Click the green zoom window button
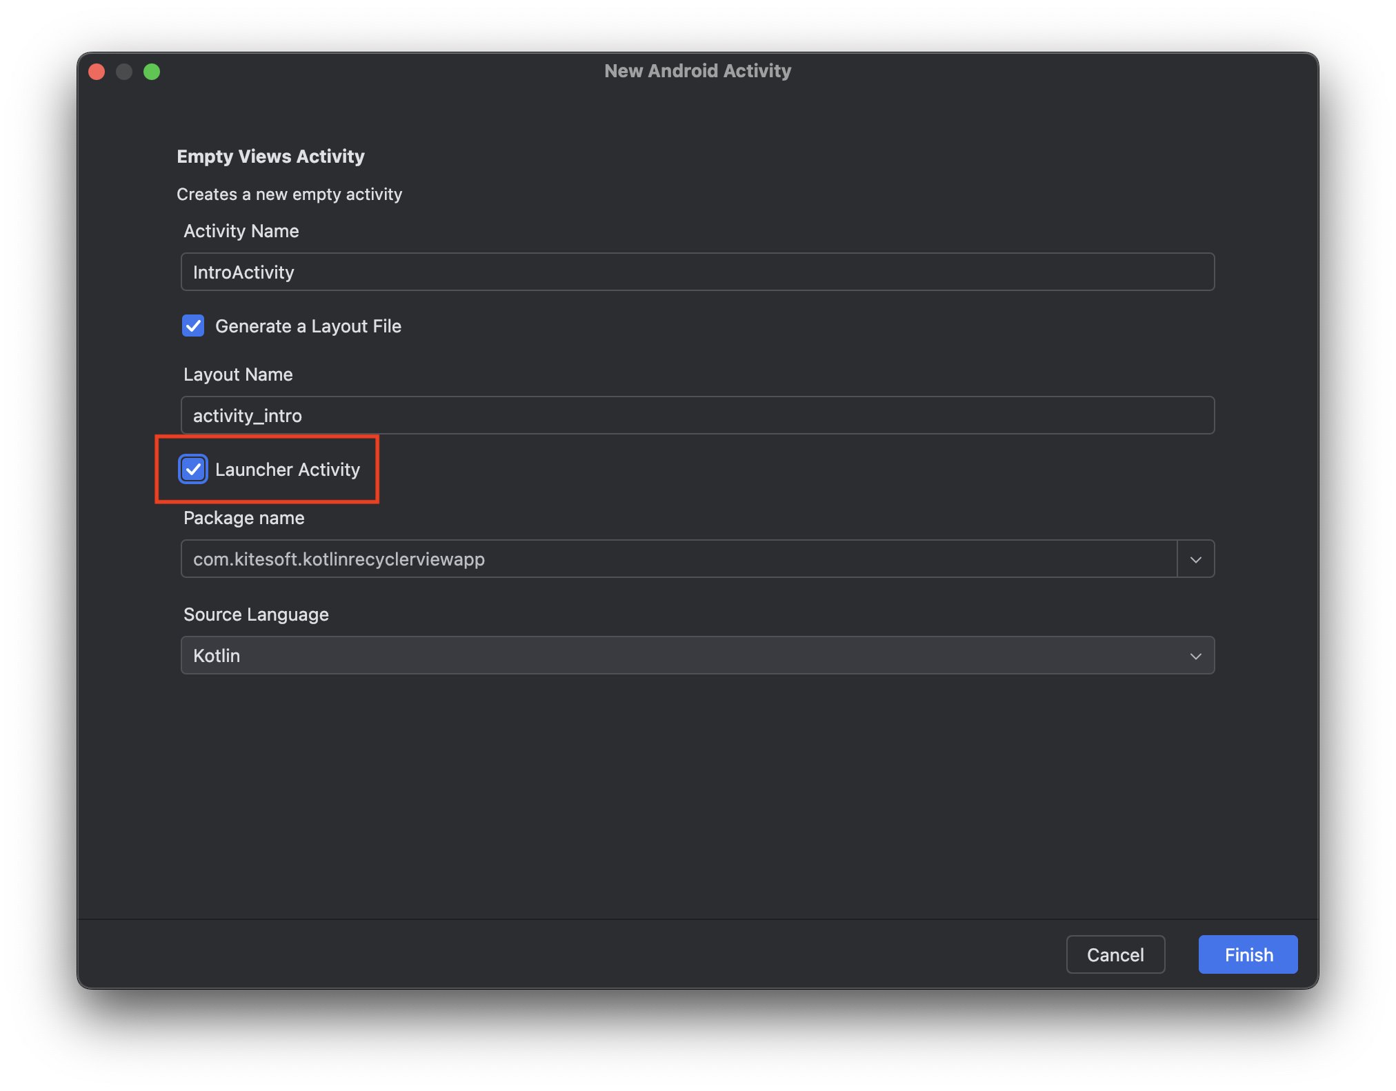 (152, 72)
